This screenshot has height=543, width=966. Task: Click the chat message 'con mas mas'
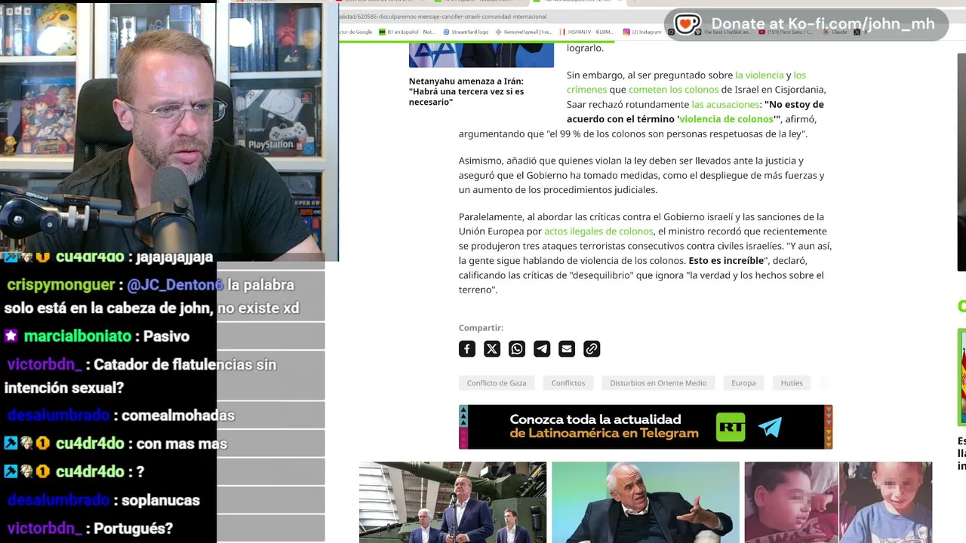point(182,443)
